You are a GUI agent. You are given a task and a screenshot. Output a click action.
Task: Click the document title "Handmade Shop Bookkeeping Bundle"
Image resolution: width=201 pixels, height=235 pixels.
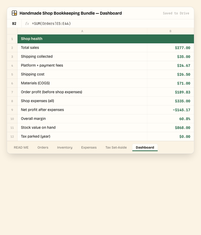(57, 13)
